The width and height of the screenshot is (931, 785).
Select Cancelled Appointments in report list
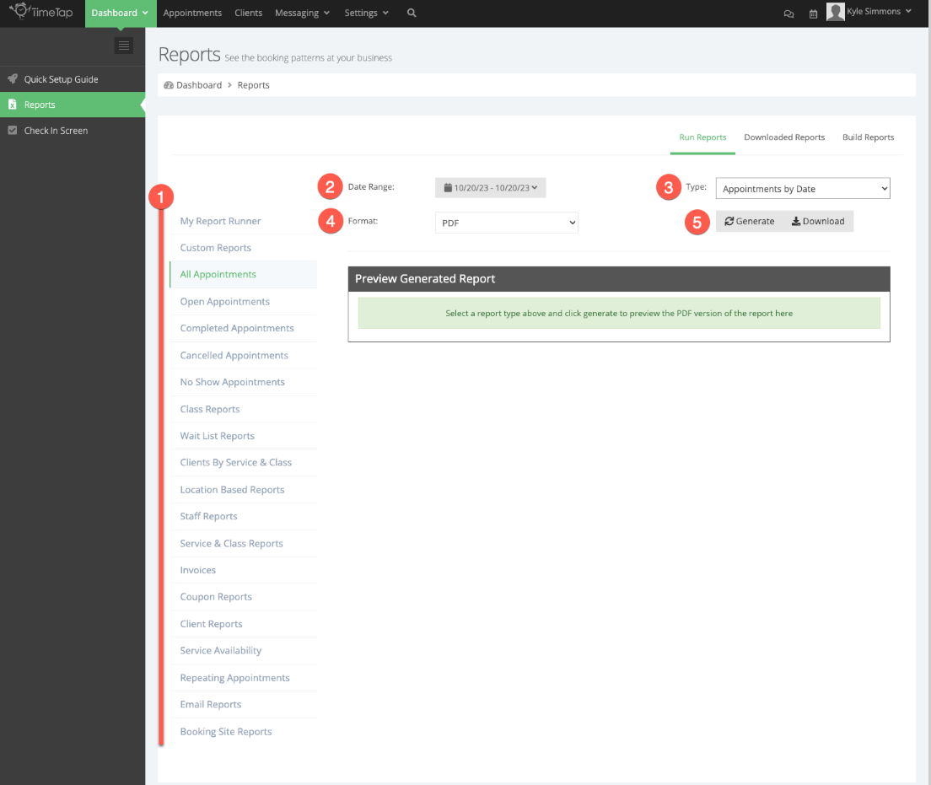point(233,354)
